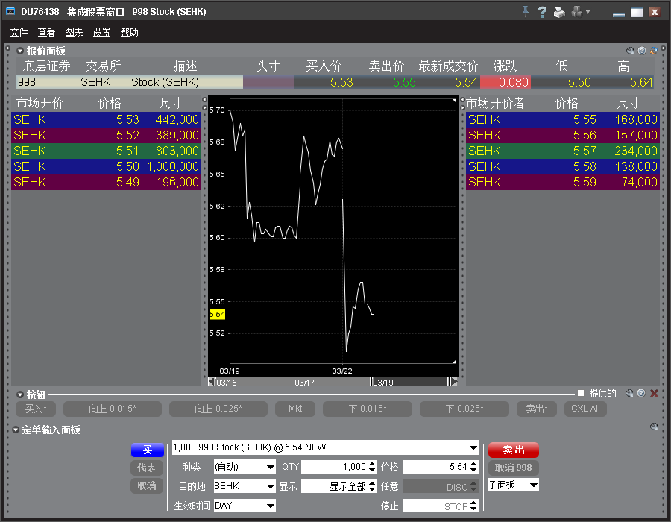Collapse the 定单输入面板 section
The image size is (671, 522).
16,430
